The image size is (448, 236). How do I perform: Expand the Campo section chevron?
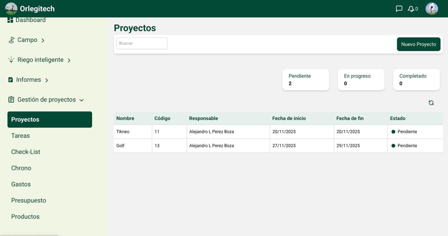tap(43, 40)
